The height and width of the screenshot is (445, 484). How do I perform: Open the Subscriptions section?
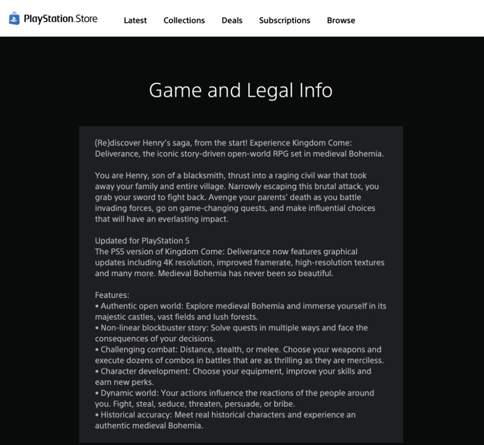tap(284, 20)
